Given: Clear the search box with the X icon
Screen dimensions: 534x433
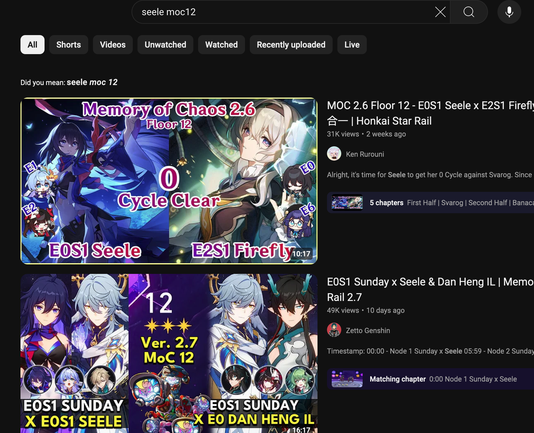Looking at the screenshot, I should (440, 12).
